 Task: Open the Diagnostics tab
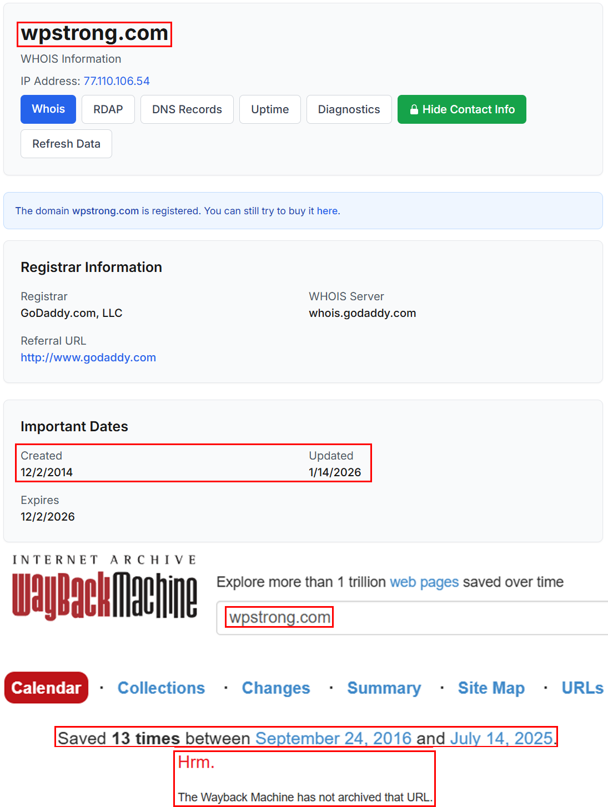click(349, 109)
